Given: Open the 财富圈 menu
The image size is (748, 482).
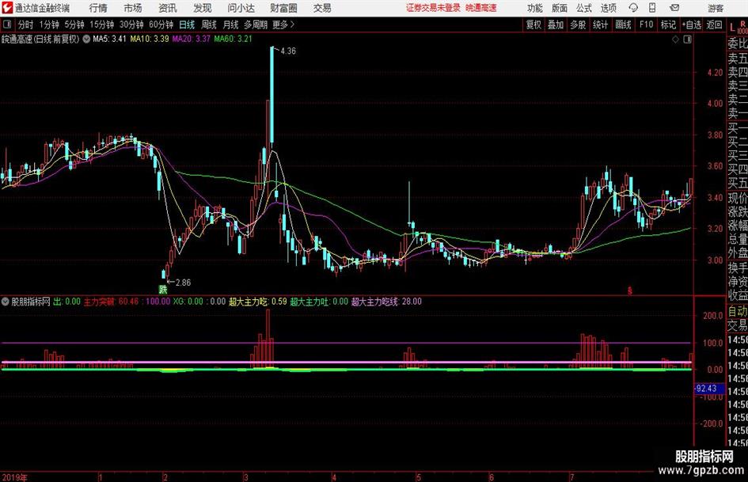Looking at the screenshot, I should [283, 8].
